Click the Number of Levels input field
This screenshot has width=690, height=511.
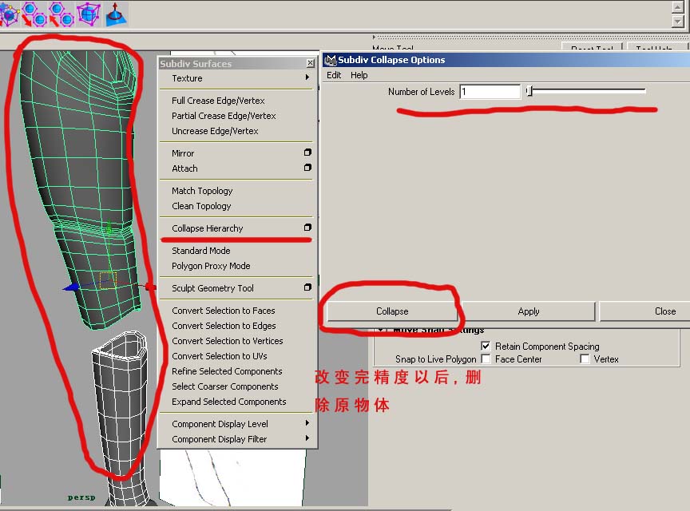(x=490, y=92)
